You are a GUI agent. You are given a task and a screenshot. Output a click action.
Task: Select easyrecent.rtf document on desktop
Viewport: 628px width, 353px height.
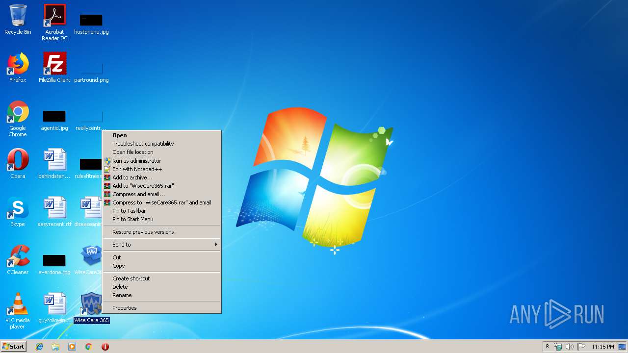(54, 212)
